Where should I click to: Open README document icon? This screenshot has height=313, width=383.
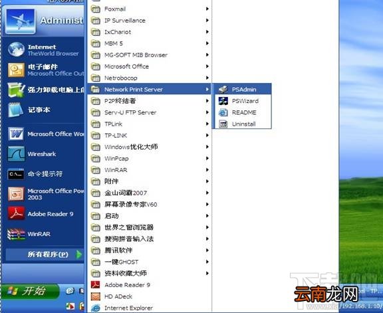click(x=223, y=112)
